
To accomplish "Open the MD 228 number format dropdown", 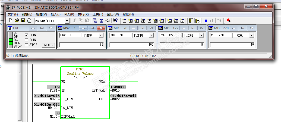I will point(252,35).
